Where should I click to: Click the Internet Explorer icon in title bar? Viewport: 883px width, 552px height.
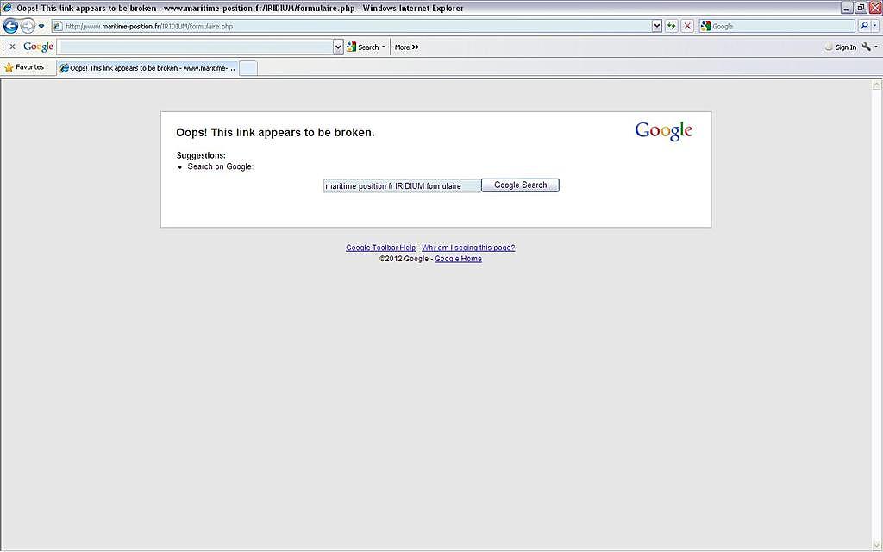pyautogui.click(x=7, y=8)
